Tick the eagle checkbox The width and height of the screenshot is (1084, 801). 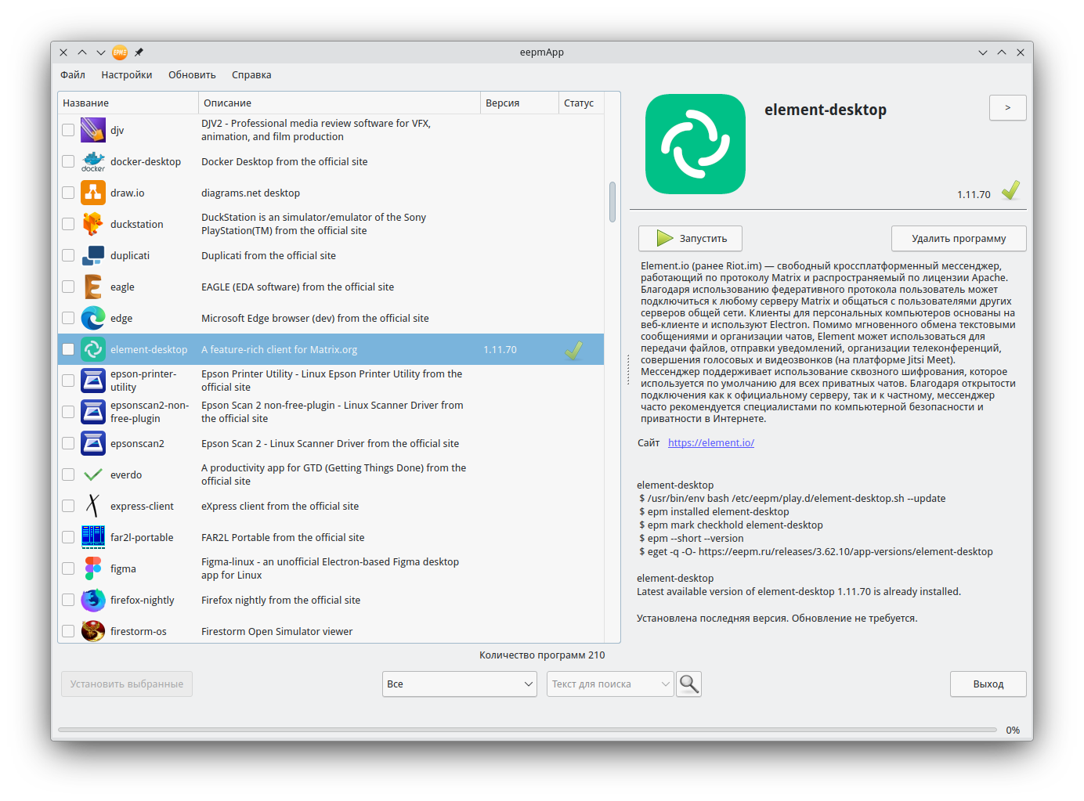68,287
